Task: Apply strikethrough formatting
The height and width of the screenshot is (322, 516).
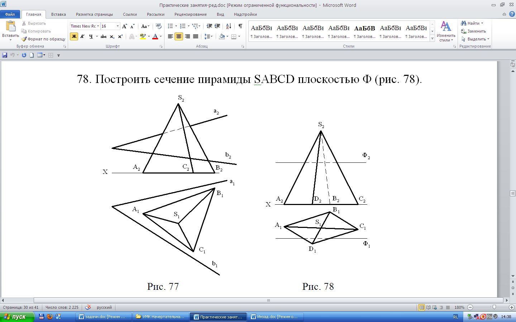Action: click(104, 36)
